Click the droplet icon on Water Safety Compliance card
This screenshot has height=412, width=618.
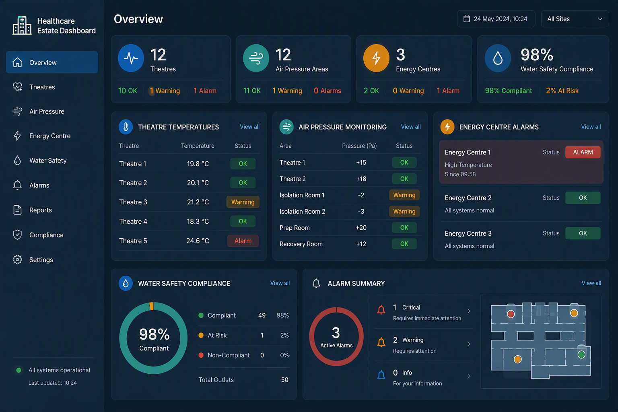coord(498,58)
